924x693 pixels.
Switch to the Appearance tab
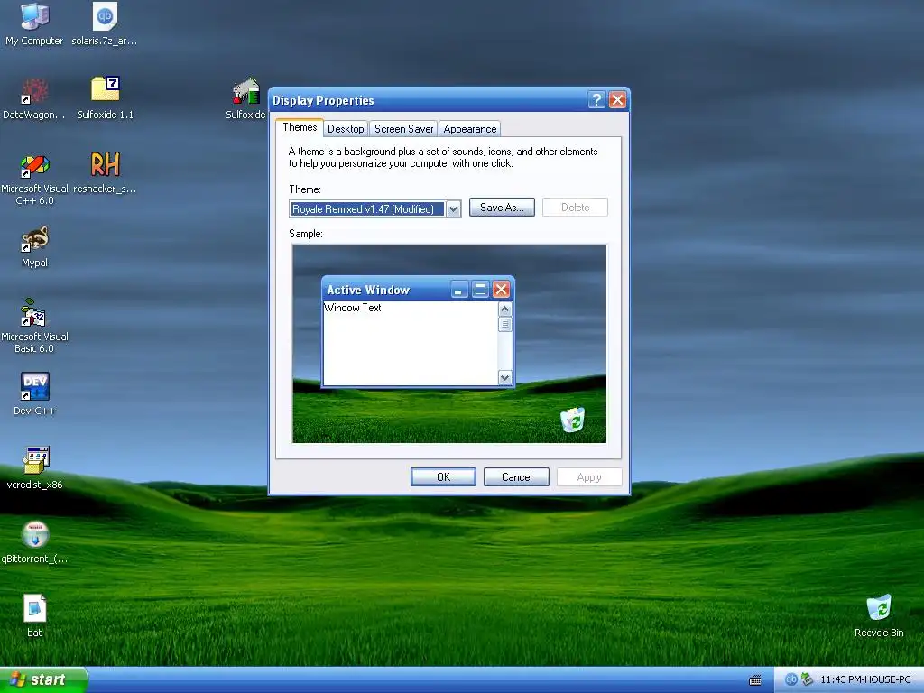click(x=469, y=128)
